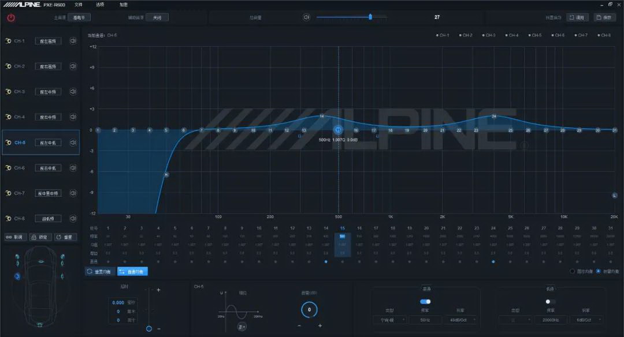
Task: Toggle the low-pass filter switch
Action: [551, 302]
